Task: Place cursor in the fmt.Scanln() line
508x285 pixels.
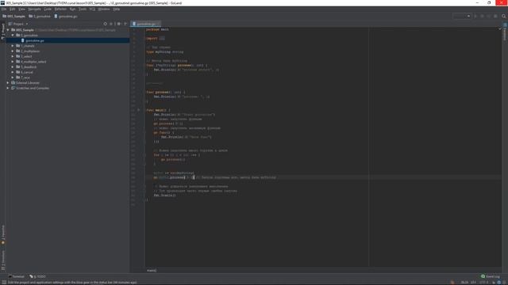Action: [x=164, y=196]
